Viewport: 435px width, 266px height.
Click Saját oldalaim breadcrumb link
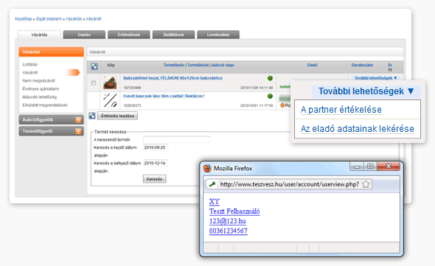(49, 19)
